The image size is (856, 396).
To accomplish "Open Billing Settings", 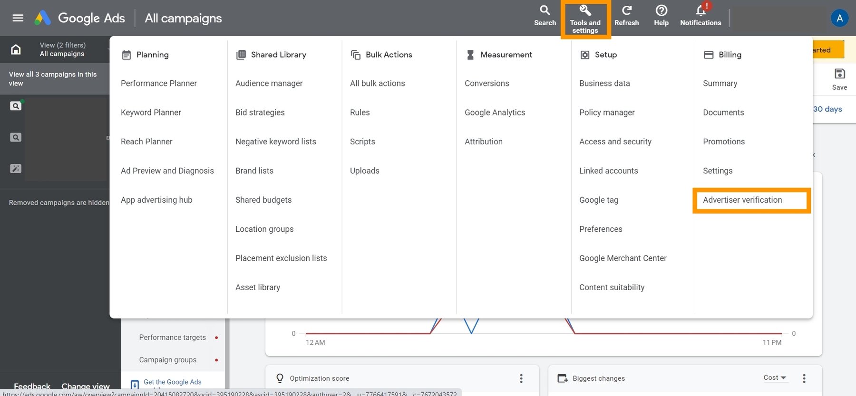I will [718, 171].
